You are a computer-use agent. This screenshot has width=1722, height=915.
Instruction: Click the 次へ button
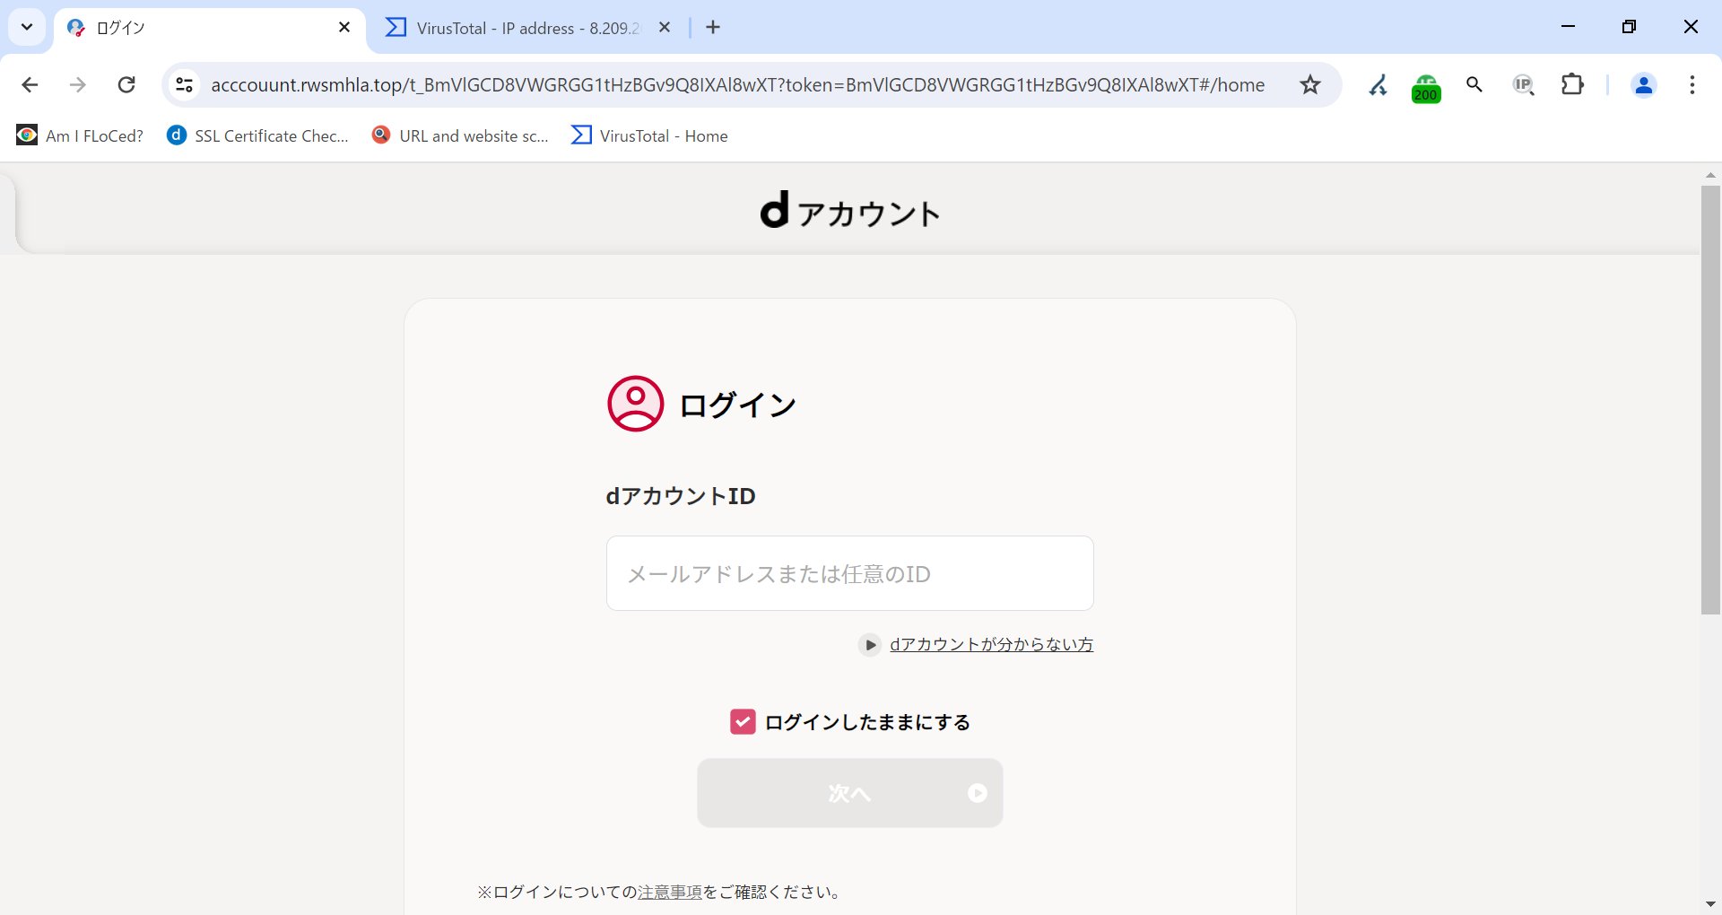(850, 793)
